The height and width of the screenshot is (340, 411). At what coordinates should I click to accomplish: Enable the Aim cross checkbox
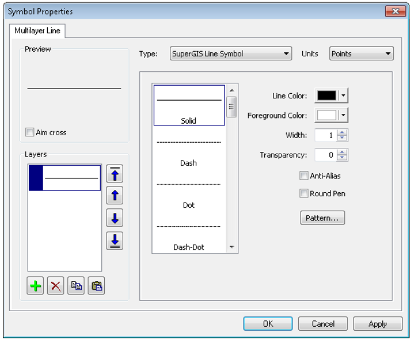30,133
